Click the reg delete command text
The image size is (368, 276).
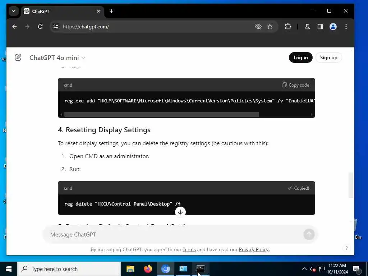pos(122,204)
